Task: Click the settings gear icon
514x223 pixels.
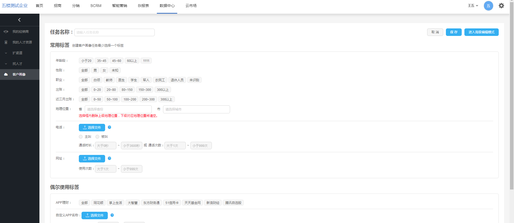Action: pyautogui.click(x=501, y=6)
